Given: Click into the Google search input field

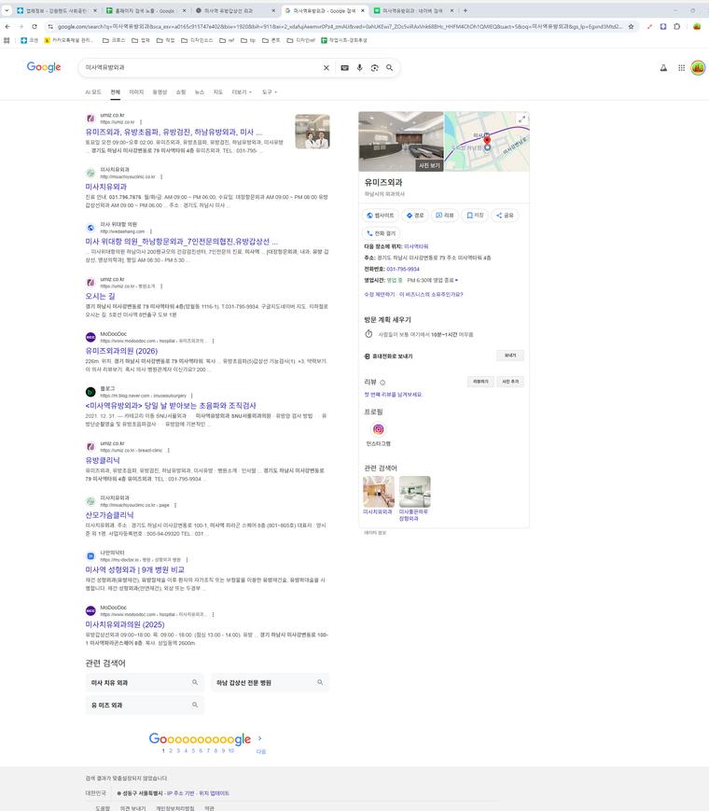Looking at the screenshot, I should tap(202, 67).
